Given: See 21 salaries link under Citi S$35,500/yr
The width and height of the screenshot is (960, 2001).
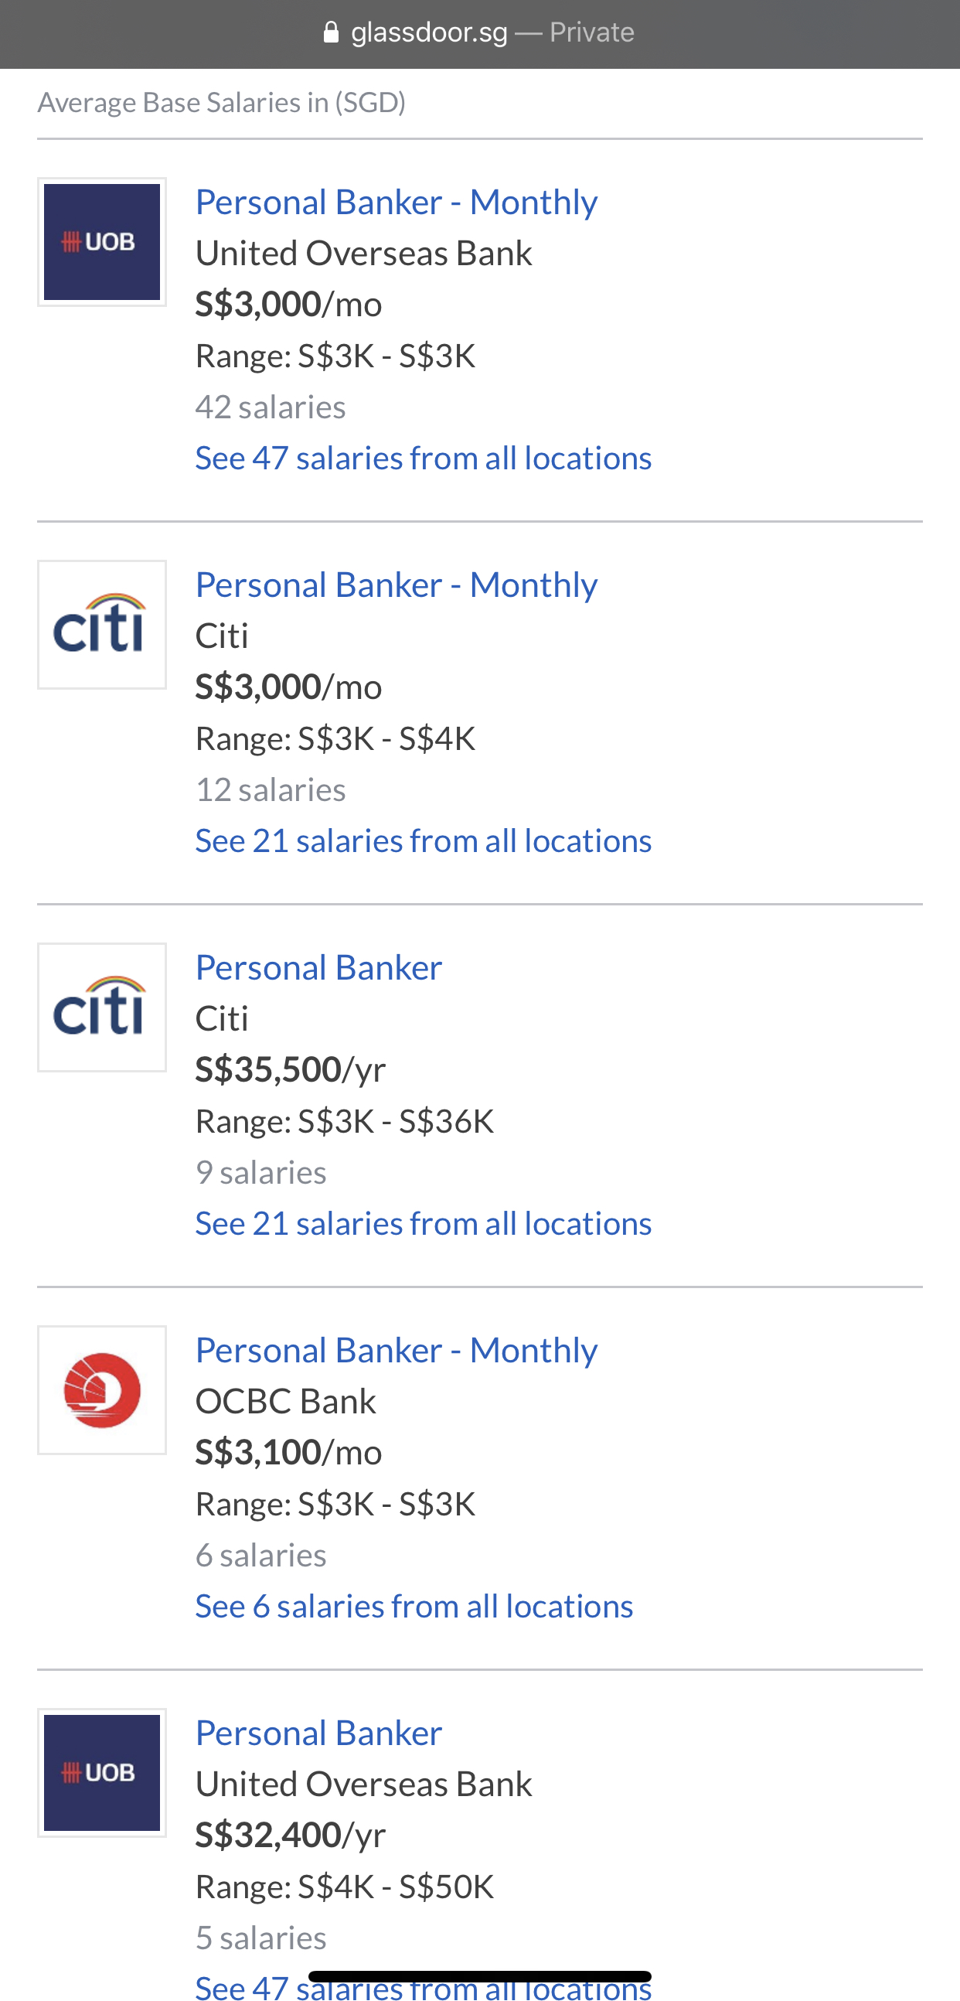Looking at the screenshot, I should click(x=424, y=1224).
